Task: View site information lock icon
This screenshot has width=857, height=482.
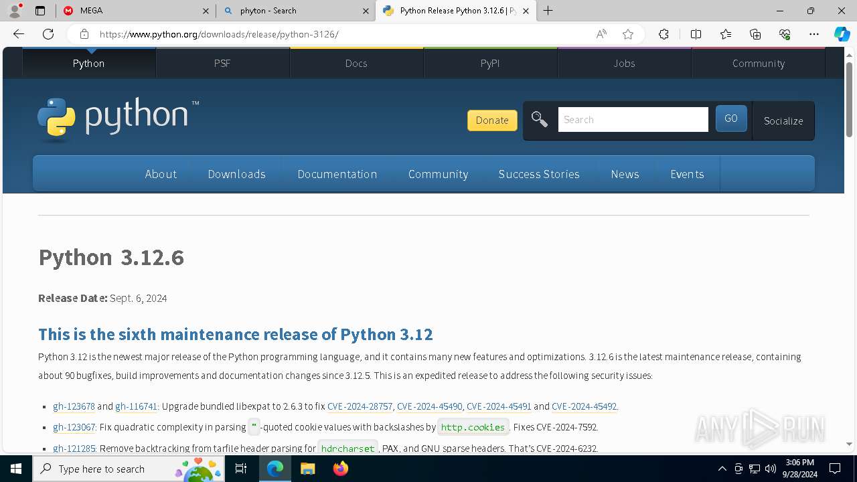Action: (84, 34)
